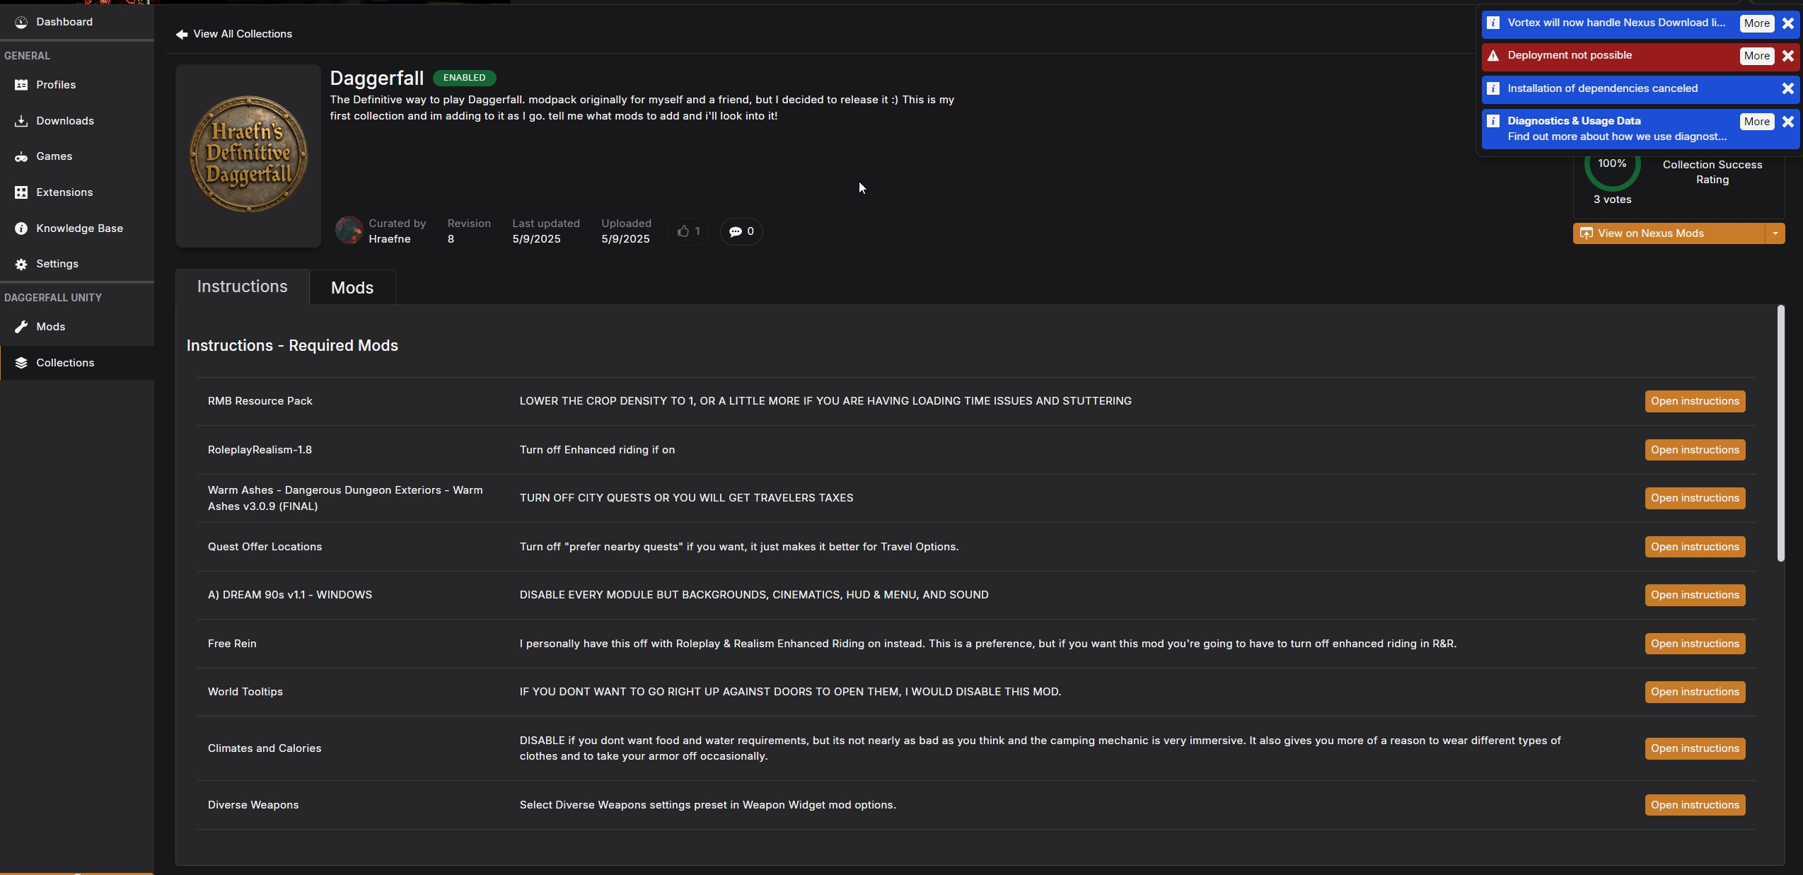Click the instructions list vertical scrollbar
Screen dimensions: 1803x875
[x=1780, y=434]
